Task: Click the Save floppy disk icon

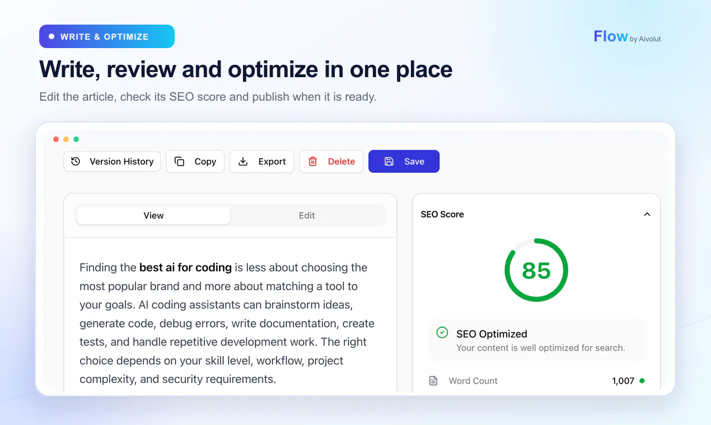Action: click(389, 162)
